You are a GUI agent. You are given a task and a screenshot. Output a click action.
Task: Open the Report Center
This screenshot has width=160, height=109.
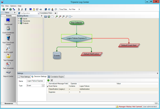click(x=8, y=74)
